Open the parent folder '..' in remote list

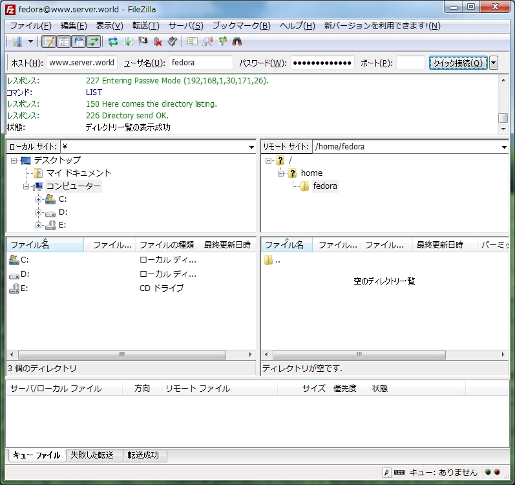(278, 261)
